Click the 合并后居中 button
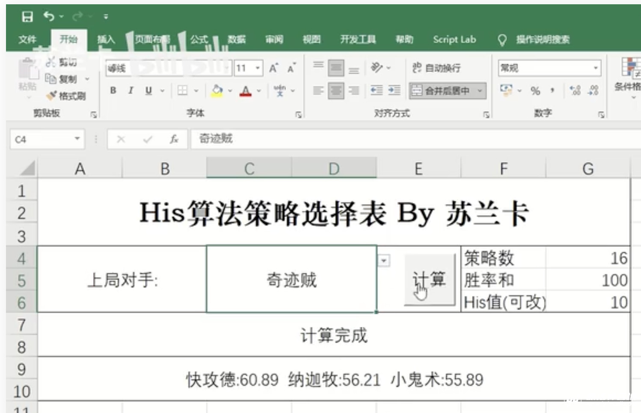641x413 pixels. point(442,91)
